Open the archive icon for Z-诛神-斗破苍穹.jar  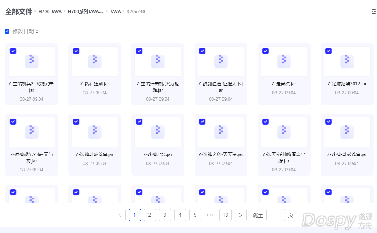pyautogui.click(x=347, y=132)
